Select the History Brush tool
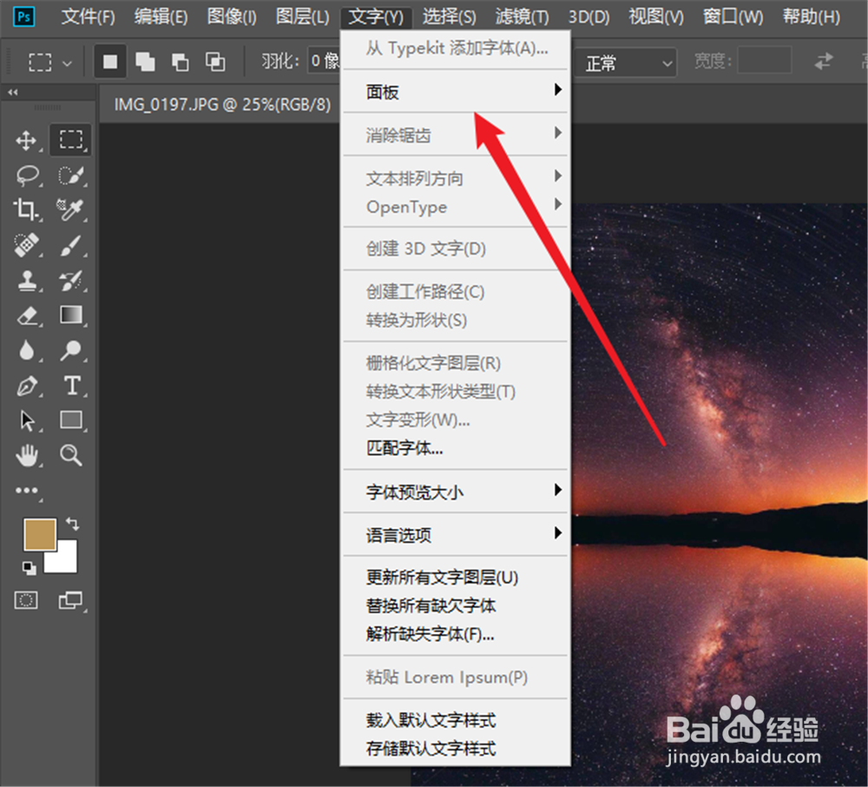Screen dimensions: 868x787 point(71,281)
